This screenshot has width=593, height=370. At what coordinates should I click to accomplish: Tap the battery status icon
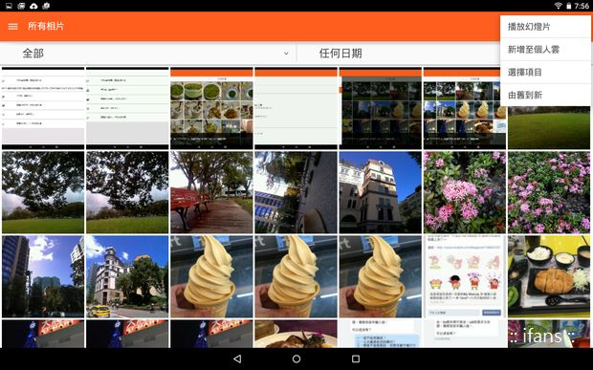pyautogui.click(x=568, y=6)
